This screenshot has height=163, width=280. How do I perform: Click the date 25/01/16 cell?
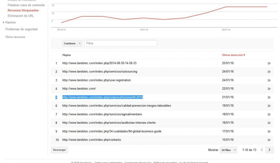tap(228, 63)
